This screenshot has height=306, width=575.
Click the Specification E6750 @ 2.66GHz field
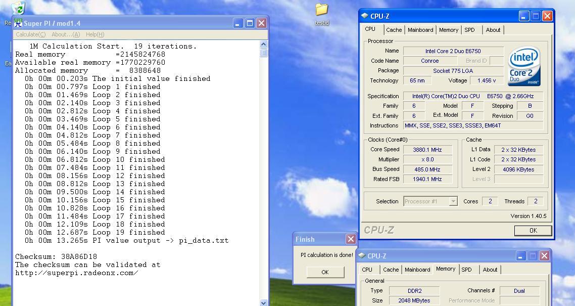tap(473, 96)
